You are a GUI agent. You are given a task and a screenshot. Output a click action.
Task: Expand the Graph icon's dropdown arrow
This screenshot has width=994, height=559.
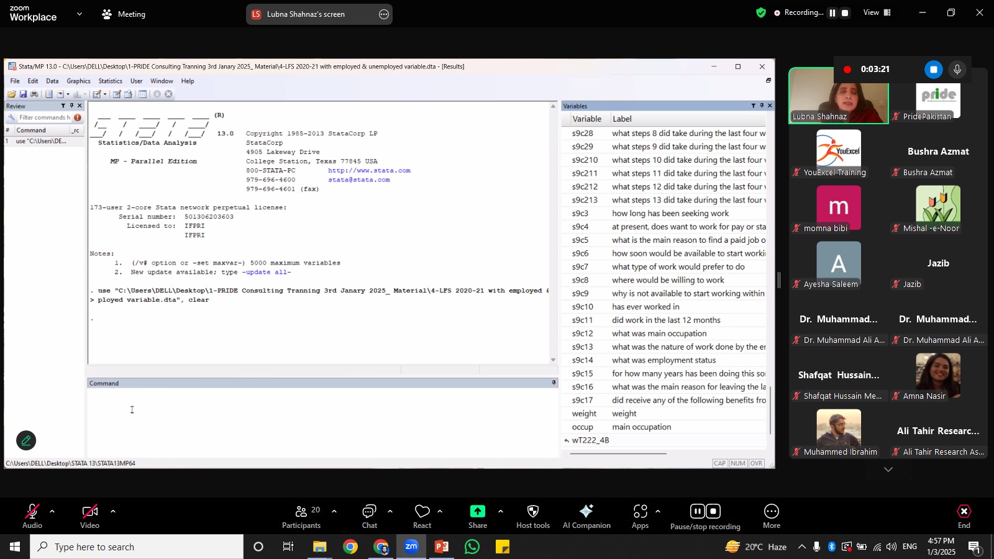tap(85, 94)
